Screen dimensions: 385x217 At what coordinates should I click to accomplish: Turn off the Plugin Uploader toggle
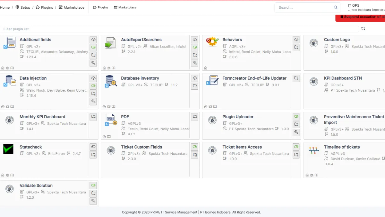click(296, 117)
